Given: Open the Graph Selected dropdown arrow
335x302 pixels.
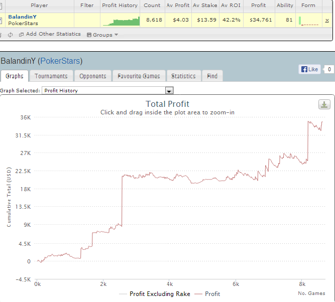Looking at the screenshot, I should (169, 91).
